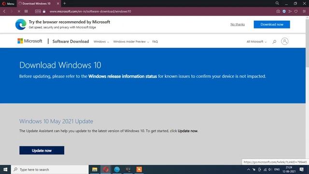309x174 pixels.
Task: Add page to bookmarks heart icon
Action: tap(296, 12)
